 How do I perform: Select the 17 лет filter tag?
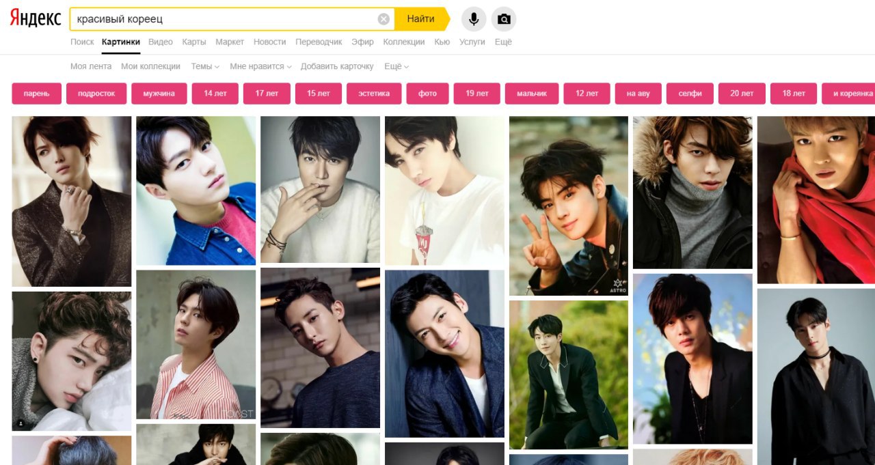(267, 94)
